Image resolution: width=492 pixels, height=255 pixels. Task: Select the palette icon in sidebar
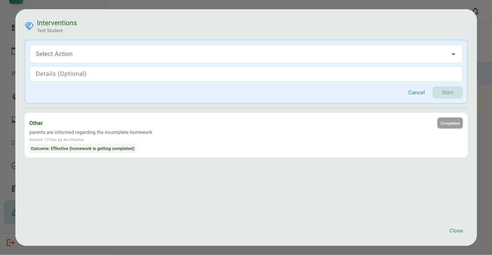coord(14,97)
